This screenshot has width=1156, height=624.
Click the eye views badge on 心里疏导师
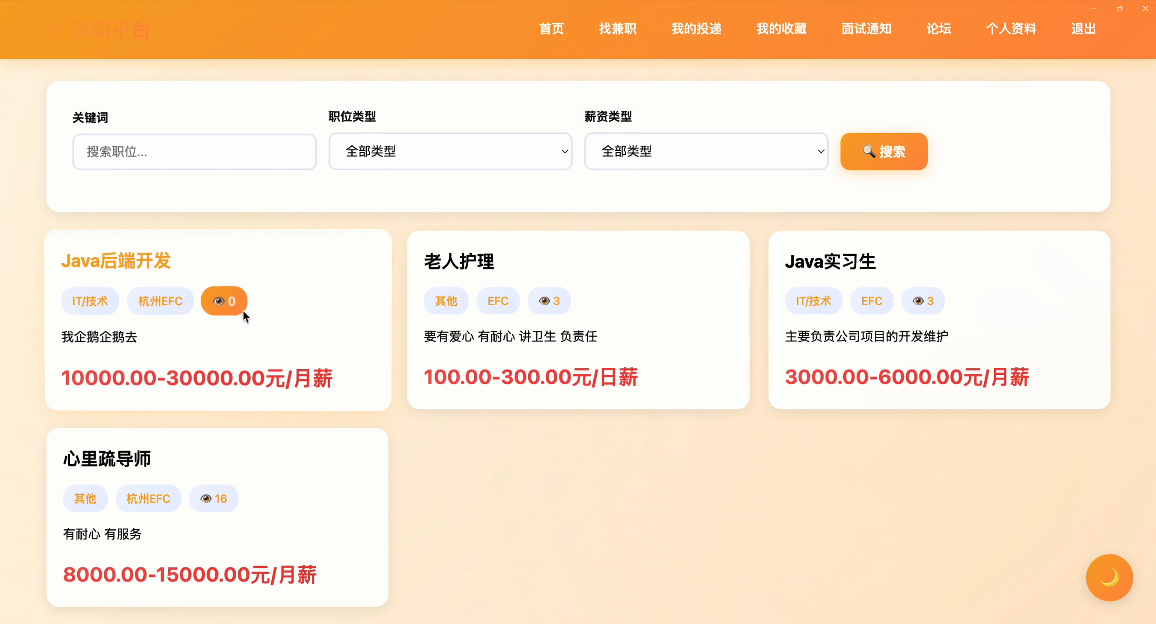(214, 499)
